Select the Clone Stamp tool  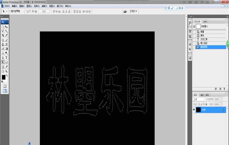click(3, 45)
